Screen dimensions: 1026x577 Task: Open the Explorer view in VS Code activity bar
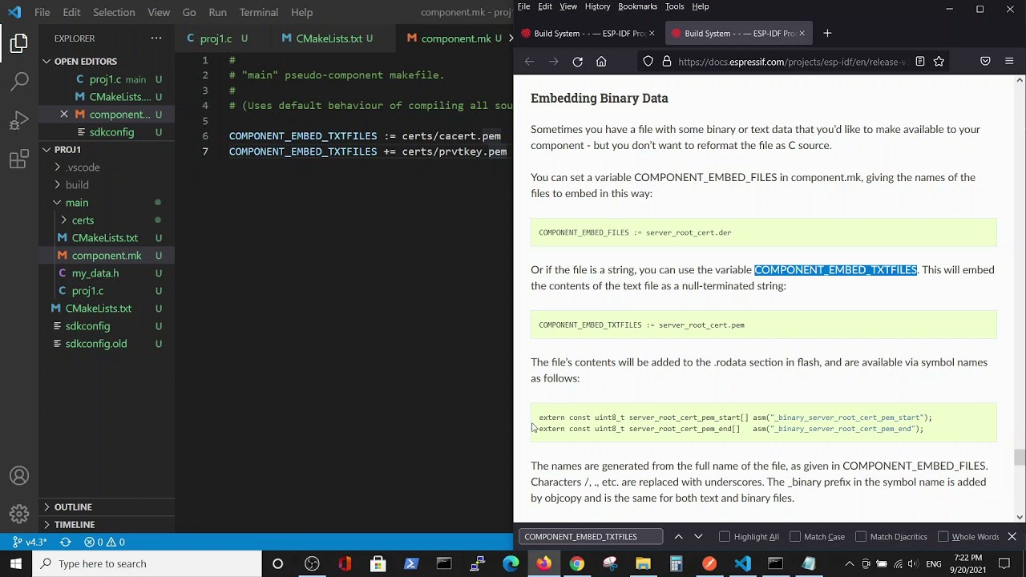point(19,43)
